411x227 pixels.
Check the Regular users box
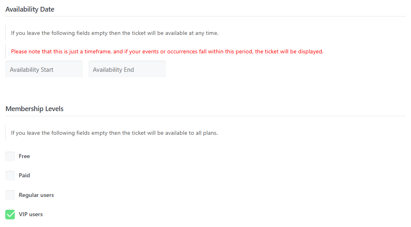click(10, 195)
